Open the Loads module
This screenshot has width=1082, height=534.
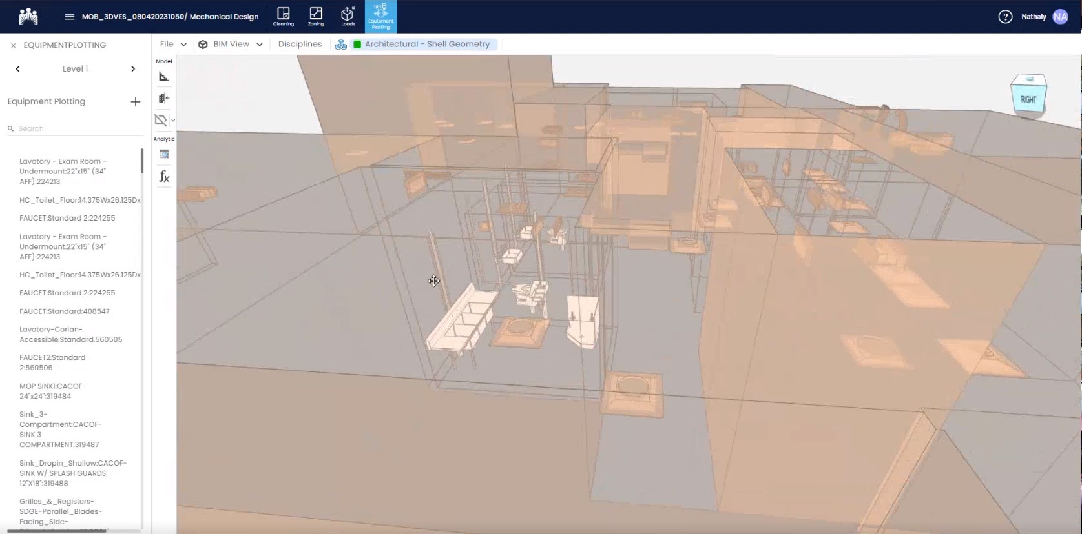348,16
